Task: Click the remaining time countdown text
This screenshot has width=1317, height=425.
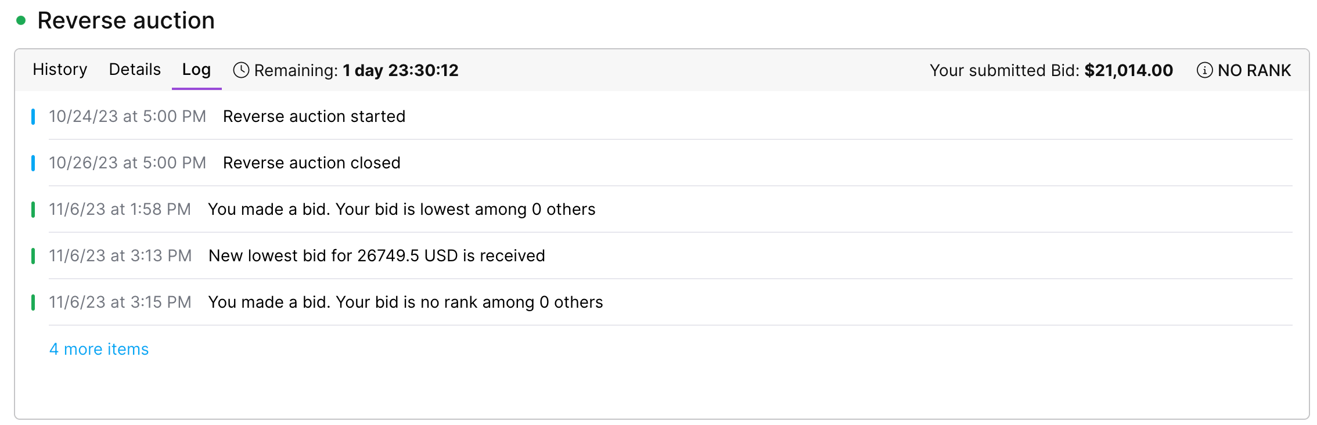Action: click(x=400, y=70)
